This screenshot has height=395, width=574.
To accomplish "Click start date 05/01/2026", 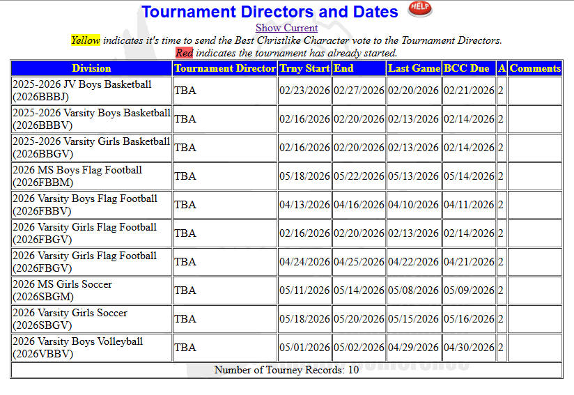I will (304, 348).
